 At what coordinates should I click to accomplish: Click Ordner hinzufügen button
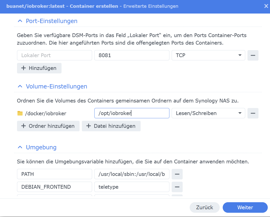[x=48, y=126]
